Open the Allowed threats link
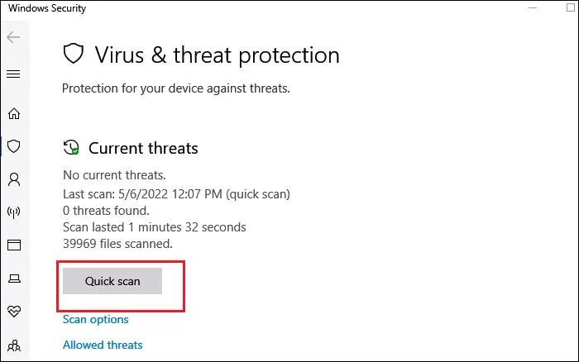Screen dimensions: 579x362 pos(103,345)
